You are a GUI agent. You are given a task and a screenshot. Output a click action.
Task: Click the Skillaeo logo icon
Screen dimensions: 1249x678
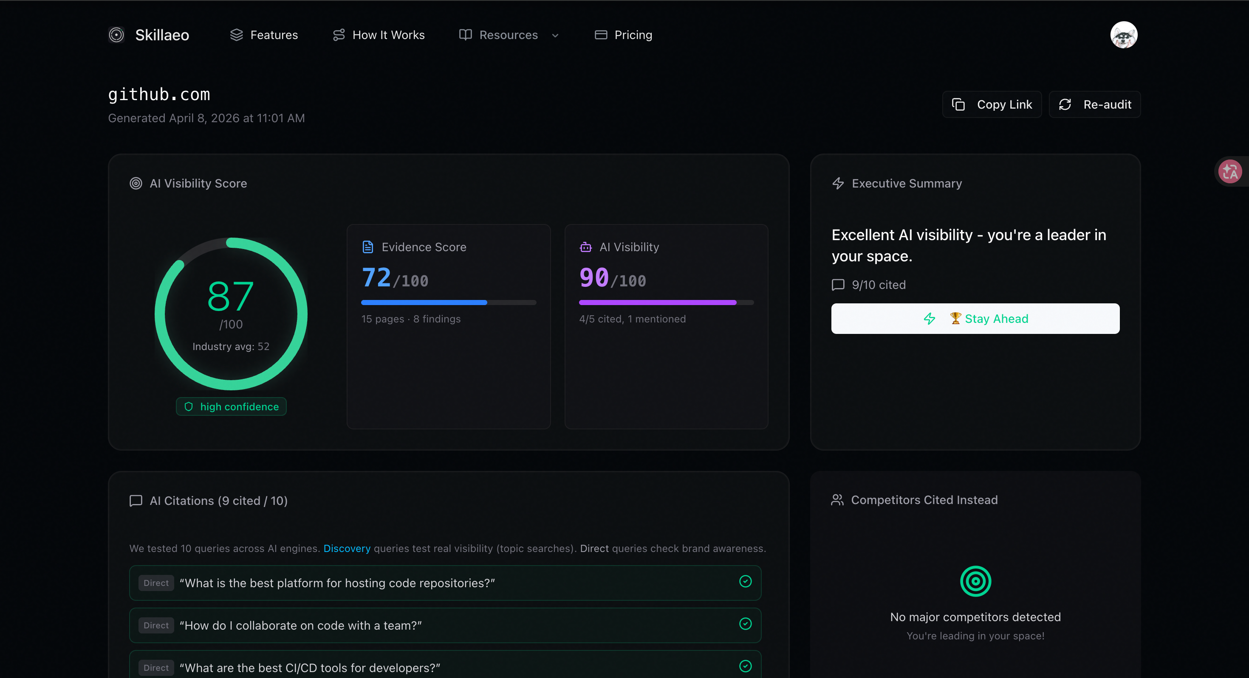tap(116, 35)
